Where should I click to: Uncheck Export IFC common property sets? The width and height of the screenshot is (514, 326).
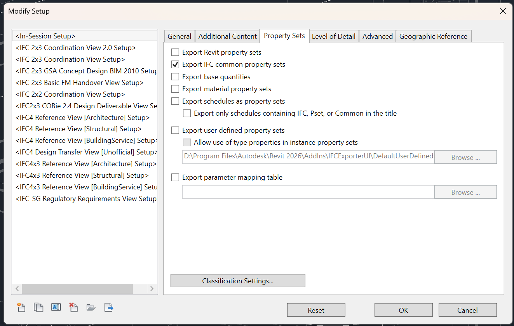click(175, 64)
